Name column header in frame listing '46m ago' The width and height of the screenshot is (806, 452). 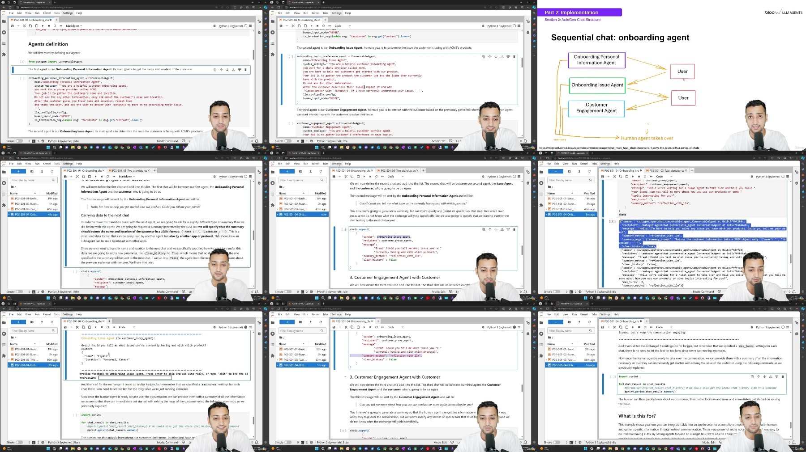coord(561,193)
